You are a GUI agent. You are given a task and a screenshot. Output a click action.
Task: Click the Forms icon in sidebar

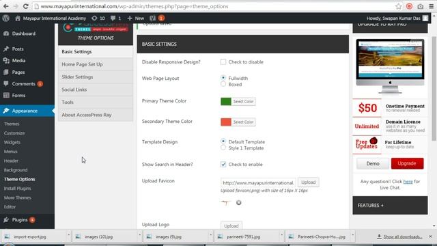point(6,96)
